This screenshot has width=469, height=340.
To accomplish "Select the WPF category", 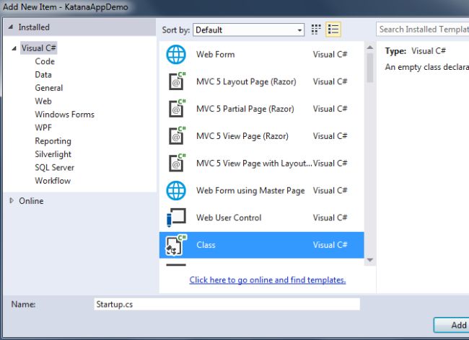I will [43, 127].
